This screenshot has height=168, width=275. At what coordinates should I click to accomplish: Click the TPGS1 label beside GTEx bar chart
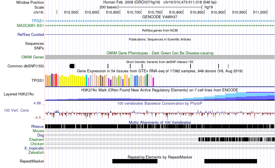38,80
